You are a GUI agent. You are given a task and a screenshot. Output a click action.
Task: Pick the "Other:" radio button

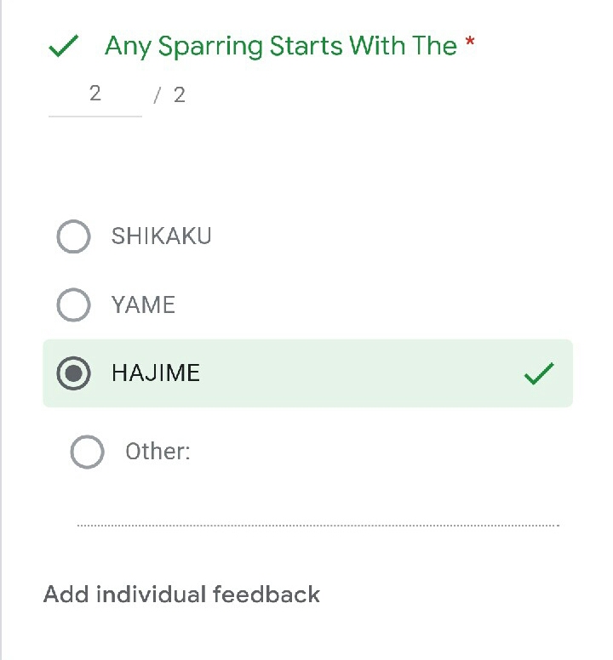point(87,452)
